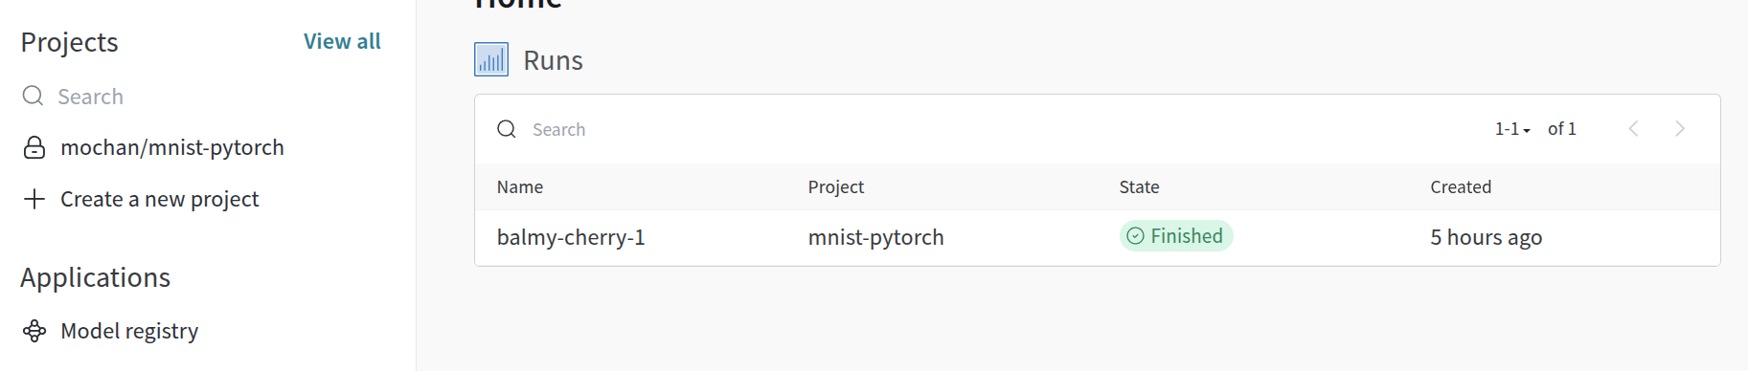Select Create a new project
Viewport: 1748px width, 371px height.
tap(159, 199)
